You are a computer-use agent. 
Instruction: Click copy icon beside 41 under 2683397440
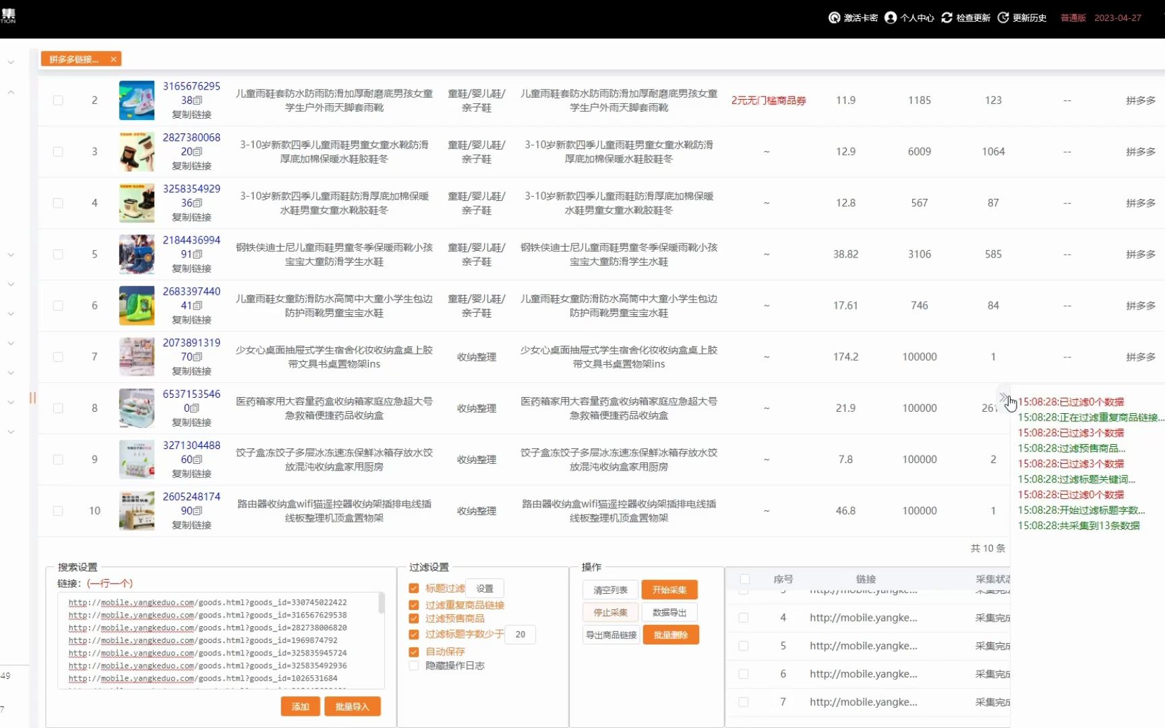coord(198,305)
